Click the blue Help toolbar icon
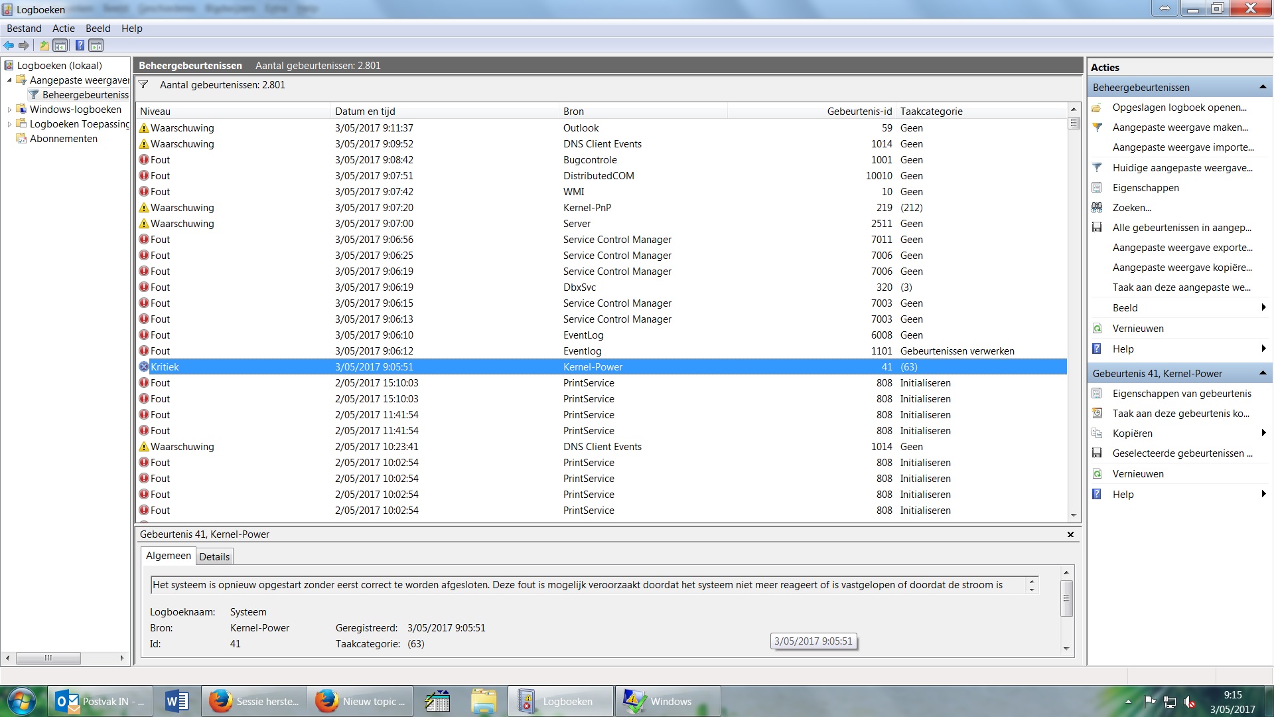 [x=80, y=45]
